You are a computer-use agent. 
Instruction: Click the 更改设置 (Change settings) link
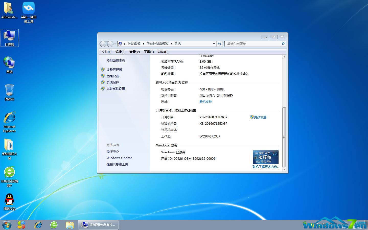click(260, 117)
